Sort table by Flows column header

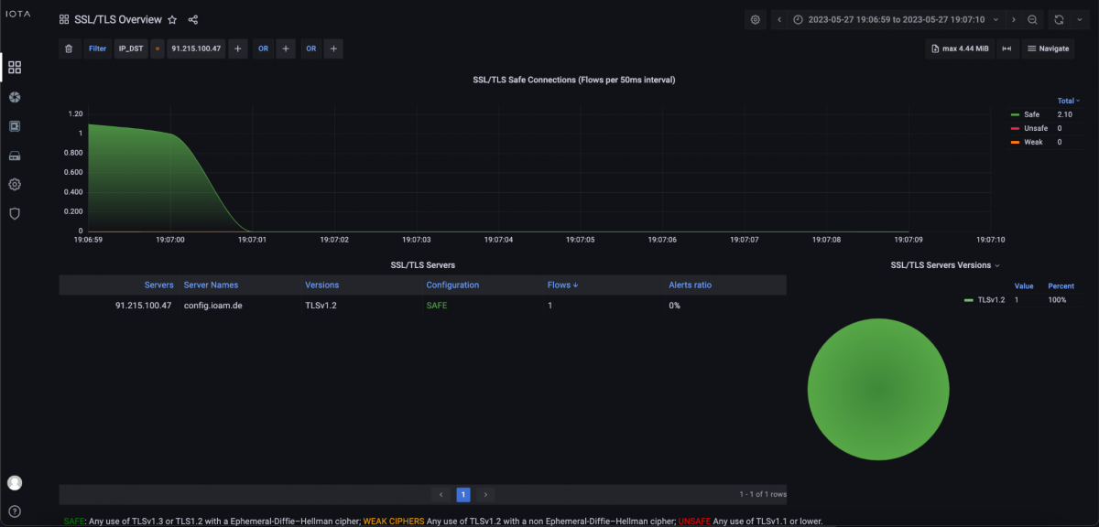tap(562, 285)
